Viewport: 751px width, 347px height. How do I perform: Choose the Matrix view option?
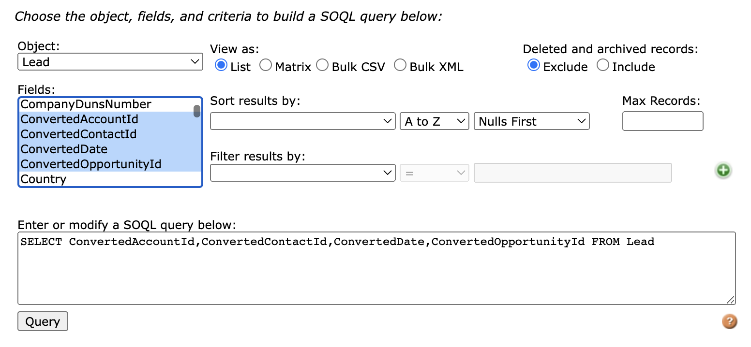click(x=266, y=65)
